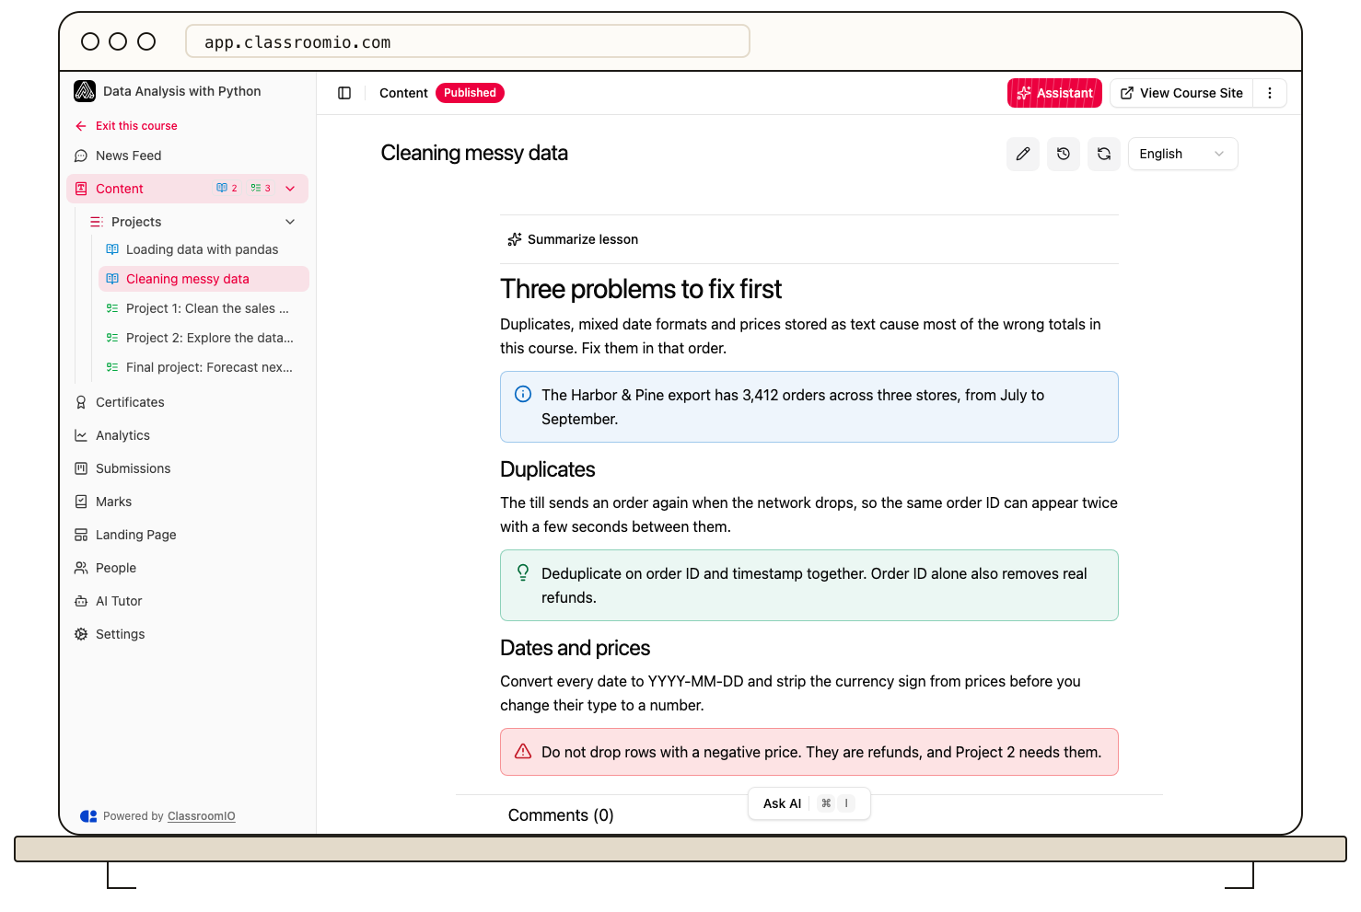Click the Certificates ribbon icon

click(81, 402)
